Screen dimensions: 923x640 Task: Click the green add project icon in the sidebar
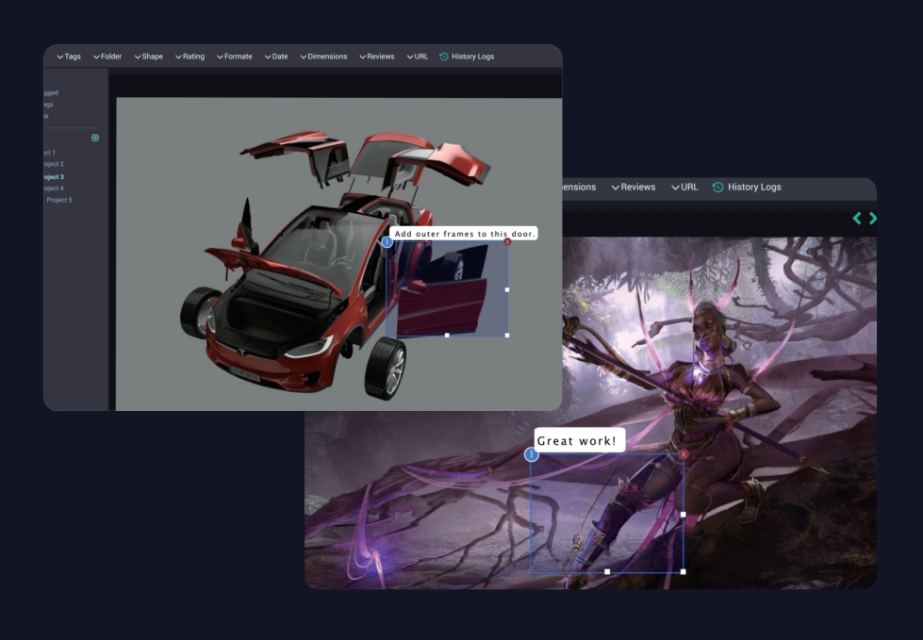pyautogui.click(x=95, y=138)
